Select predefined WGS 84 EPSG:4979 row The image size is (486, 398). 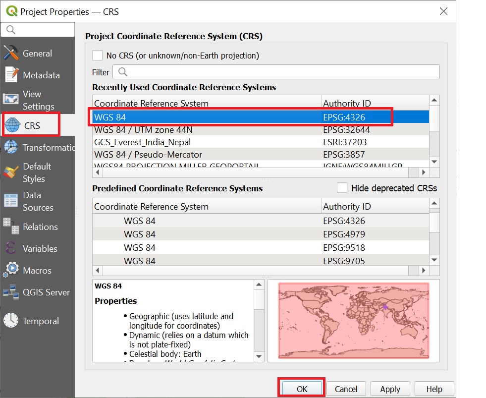click(261, 234)
